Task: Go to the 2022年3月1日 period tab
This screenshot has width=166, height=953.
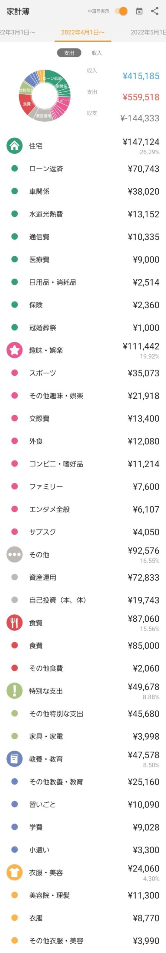Action: point(17,32)
